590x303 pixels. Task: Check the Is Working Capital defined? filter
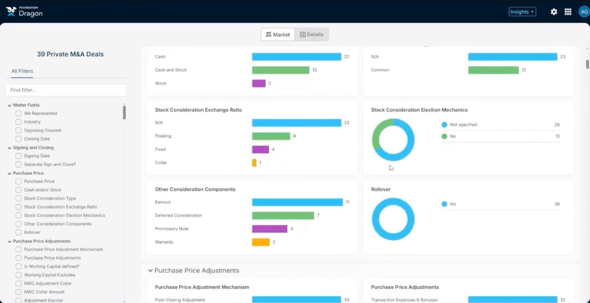[x=18, y=267]
